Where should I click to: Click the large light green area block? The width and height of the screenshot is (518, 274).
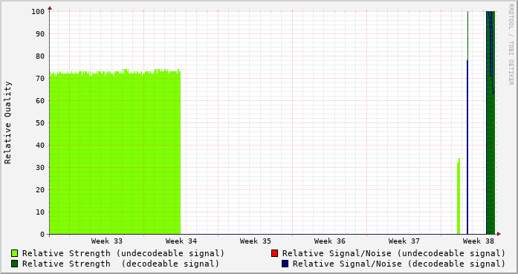coord(115,152)
